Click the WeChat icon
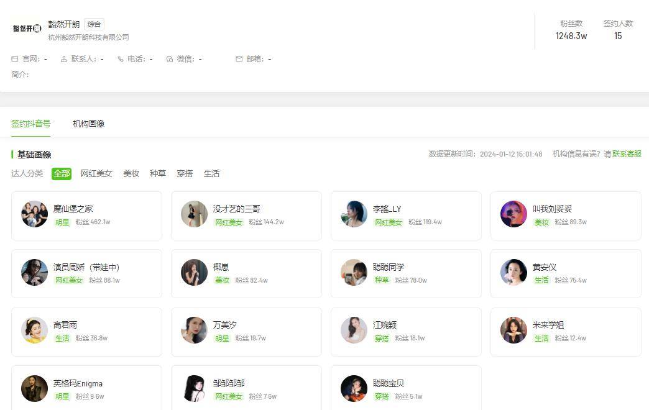Viewport: 649px width, 410px height. pos(170,59)
